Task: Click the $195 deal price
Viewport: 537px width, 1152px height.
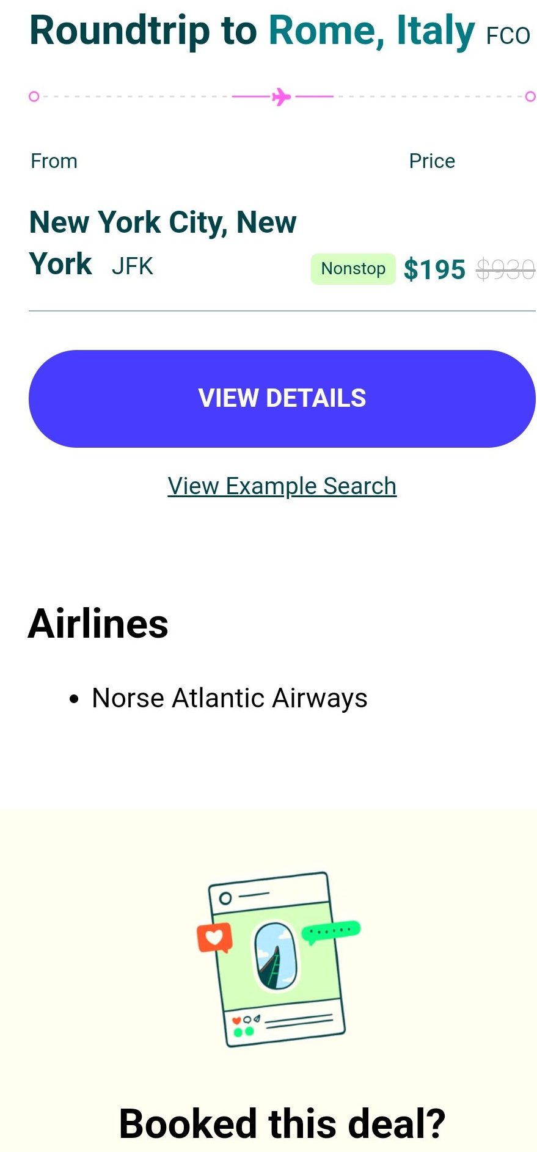Action: pos(434,269)
